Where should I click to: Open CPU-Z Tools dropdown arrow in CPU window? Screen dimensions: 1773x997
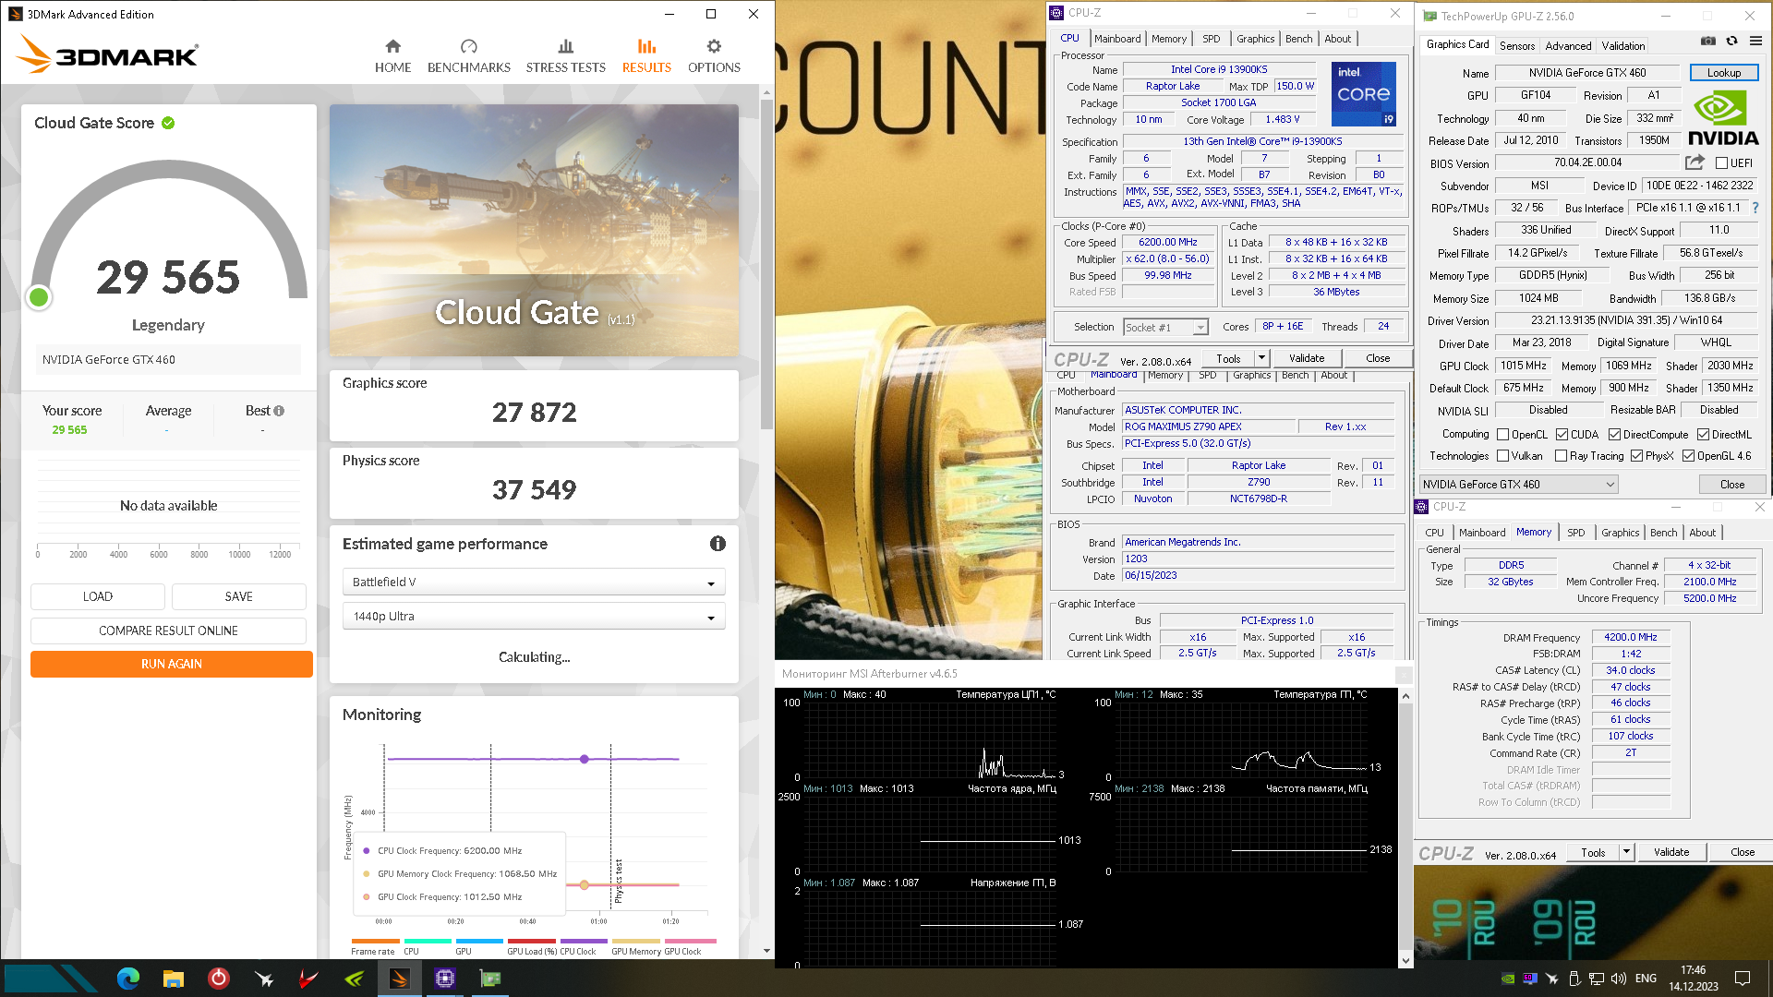1261,358
